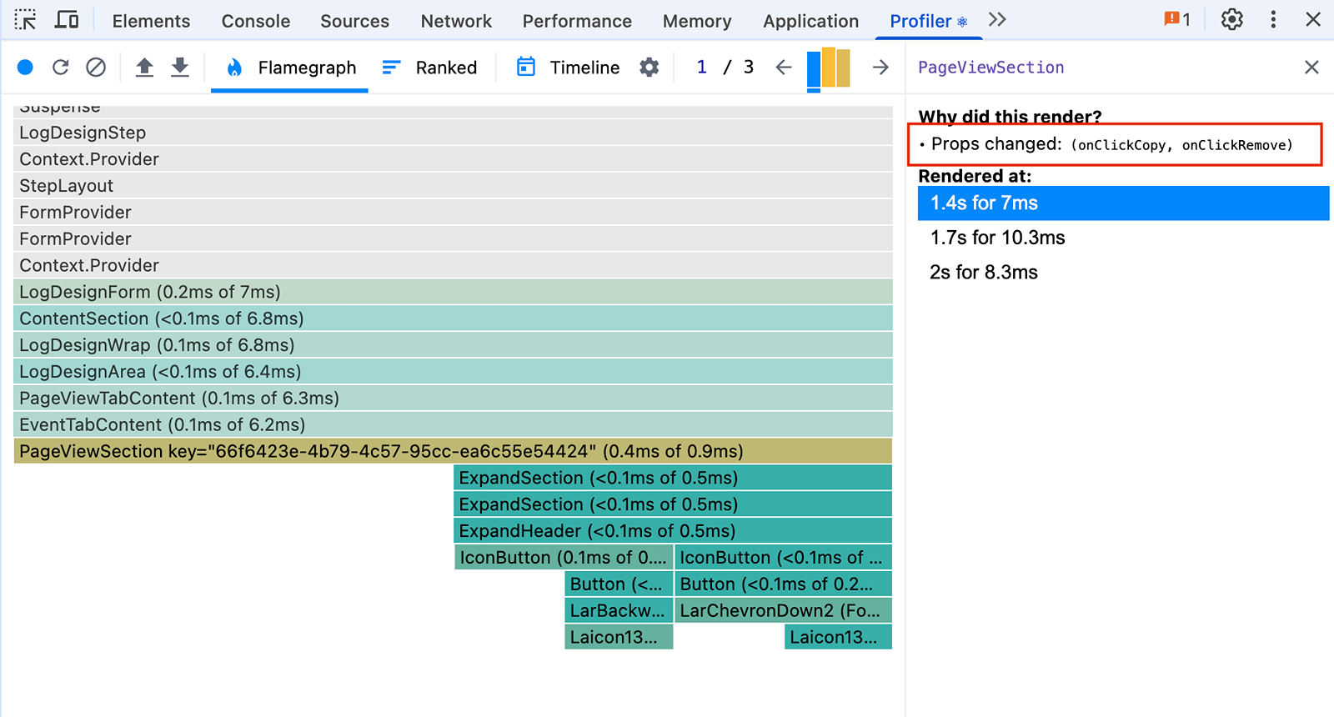
Task: Start profiling with the record button
Action: point(25,68)
